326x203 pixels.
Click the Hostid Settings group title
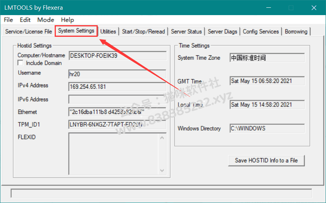34,45
